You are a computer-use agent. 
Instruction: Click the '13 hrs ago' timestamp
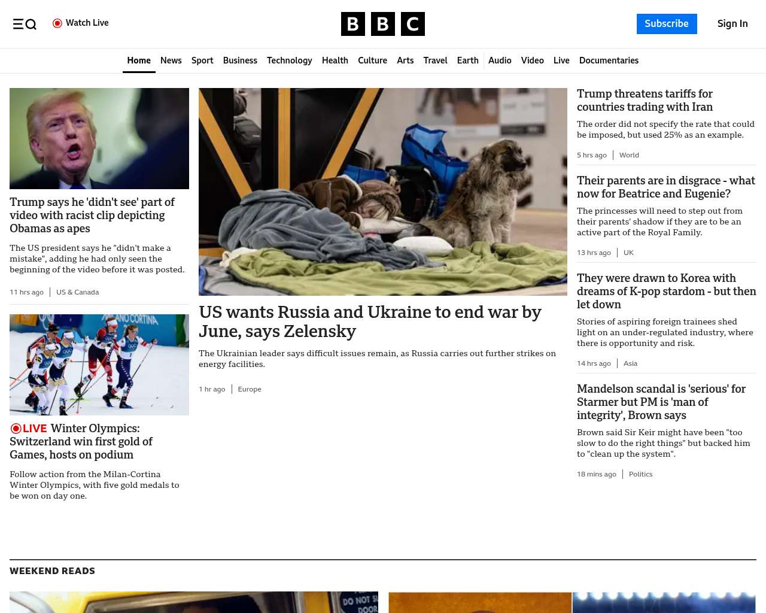(x=594, y=253)
